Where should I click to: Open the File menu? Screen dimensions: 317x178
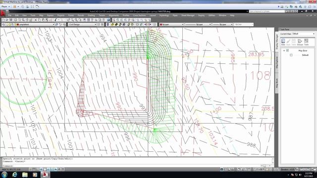point(10,15)
